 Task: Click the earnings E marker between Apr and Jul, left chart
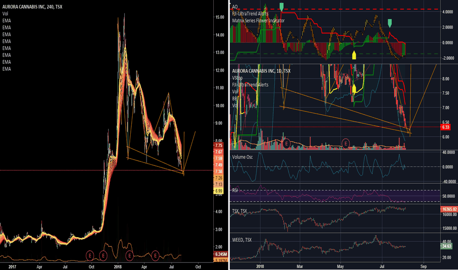tap(155, 256)
